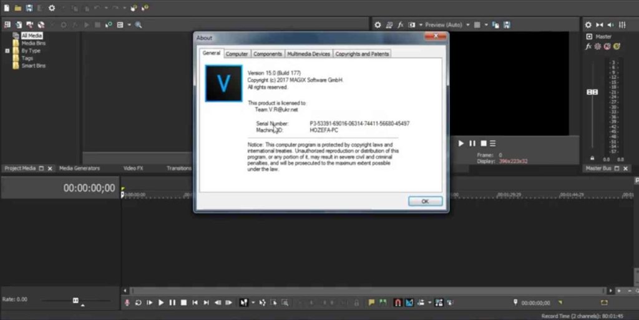The width and height of the screenshot is (639, 320).
Task: Open dropdown arrow next to views icon
Action: [x=129, y=25]
